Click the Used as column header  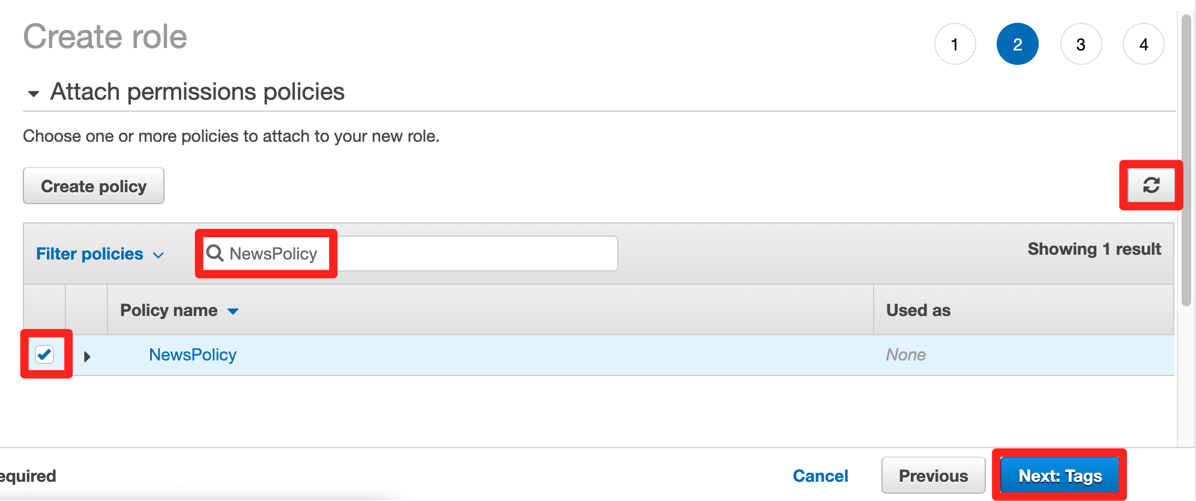918,310
